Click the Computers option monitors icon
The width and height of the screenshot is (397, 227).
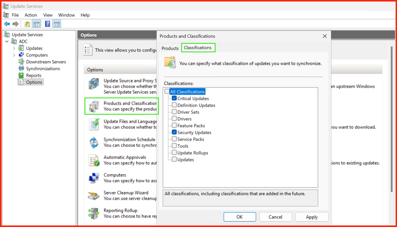(x=94, y=178)
